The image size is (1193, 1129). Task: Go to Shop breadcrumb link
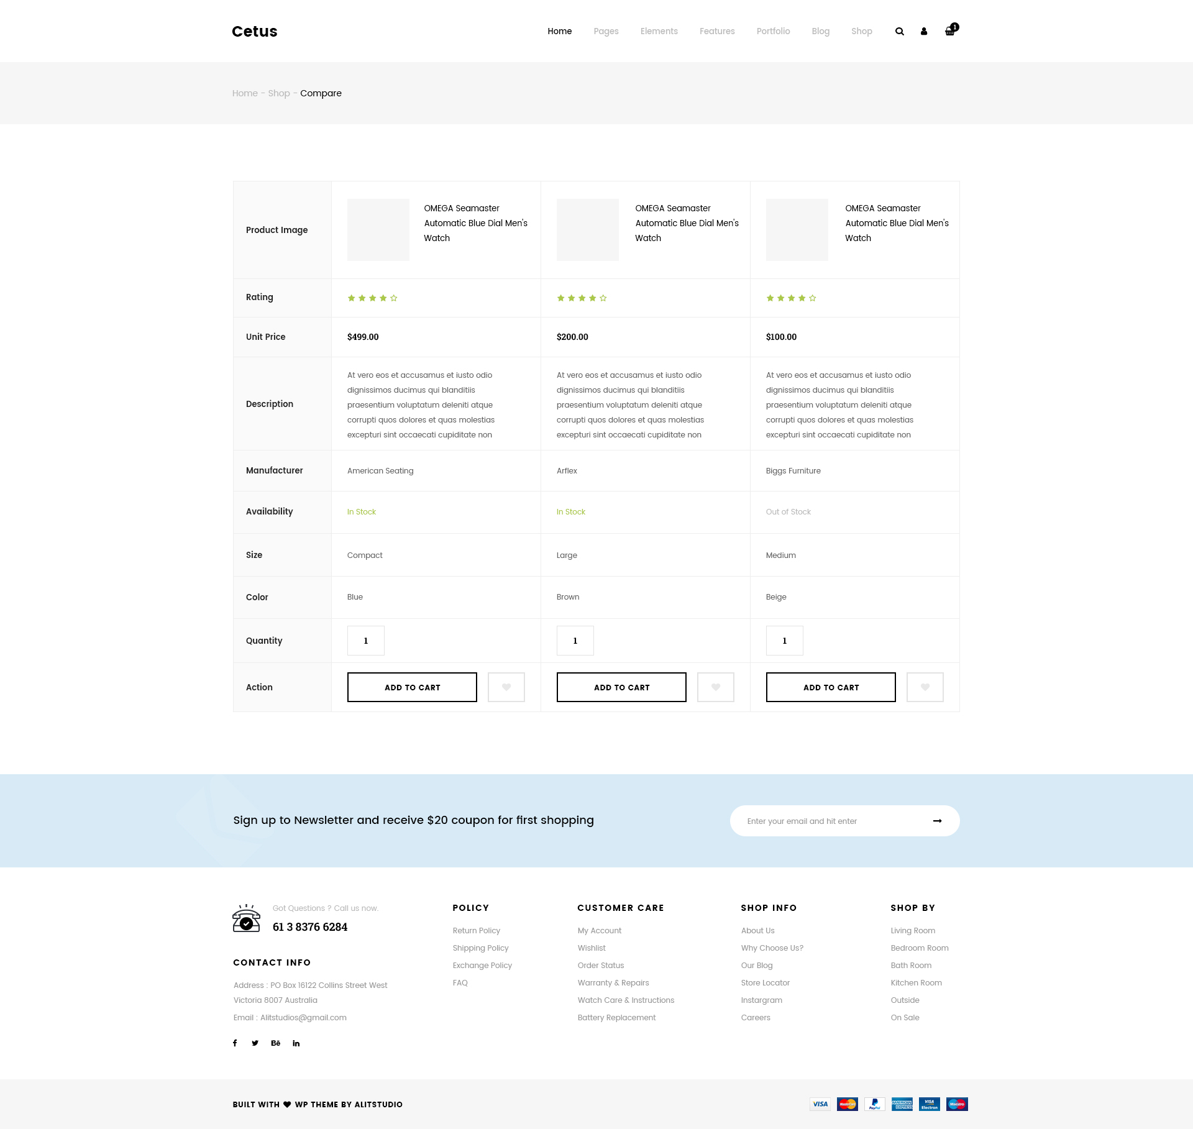279,93
